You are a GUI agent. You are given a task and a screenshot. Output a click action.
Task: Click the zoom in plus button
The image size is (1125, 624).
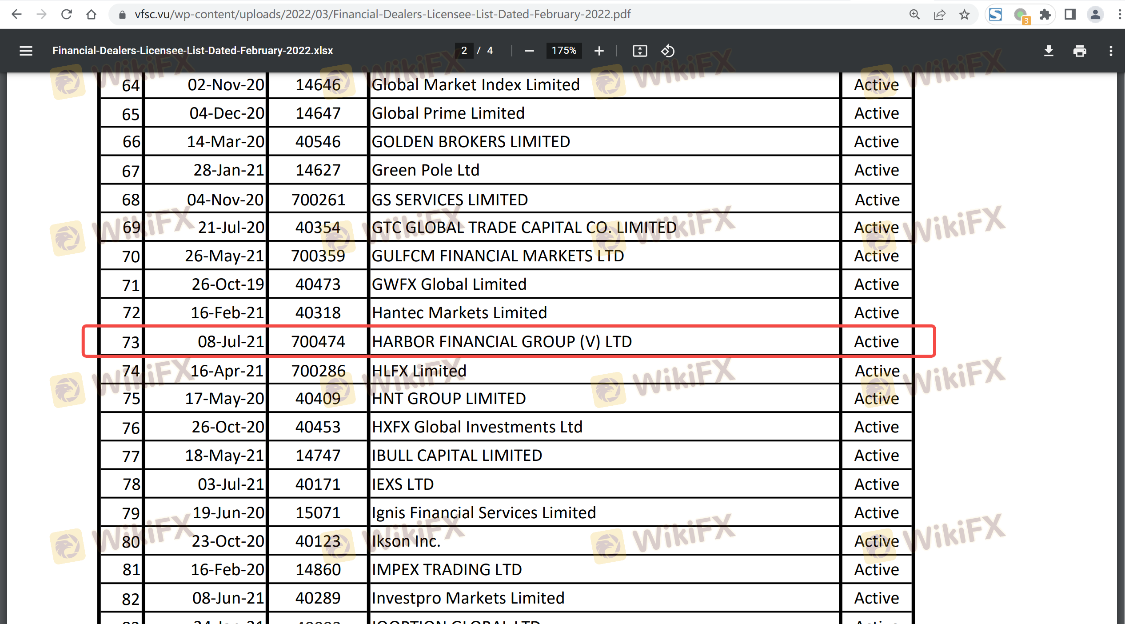click(x=598, y=51)
